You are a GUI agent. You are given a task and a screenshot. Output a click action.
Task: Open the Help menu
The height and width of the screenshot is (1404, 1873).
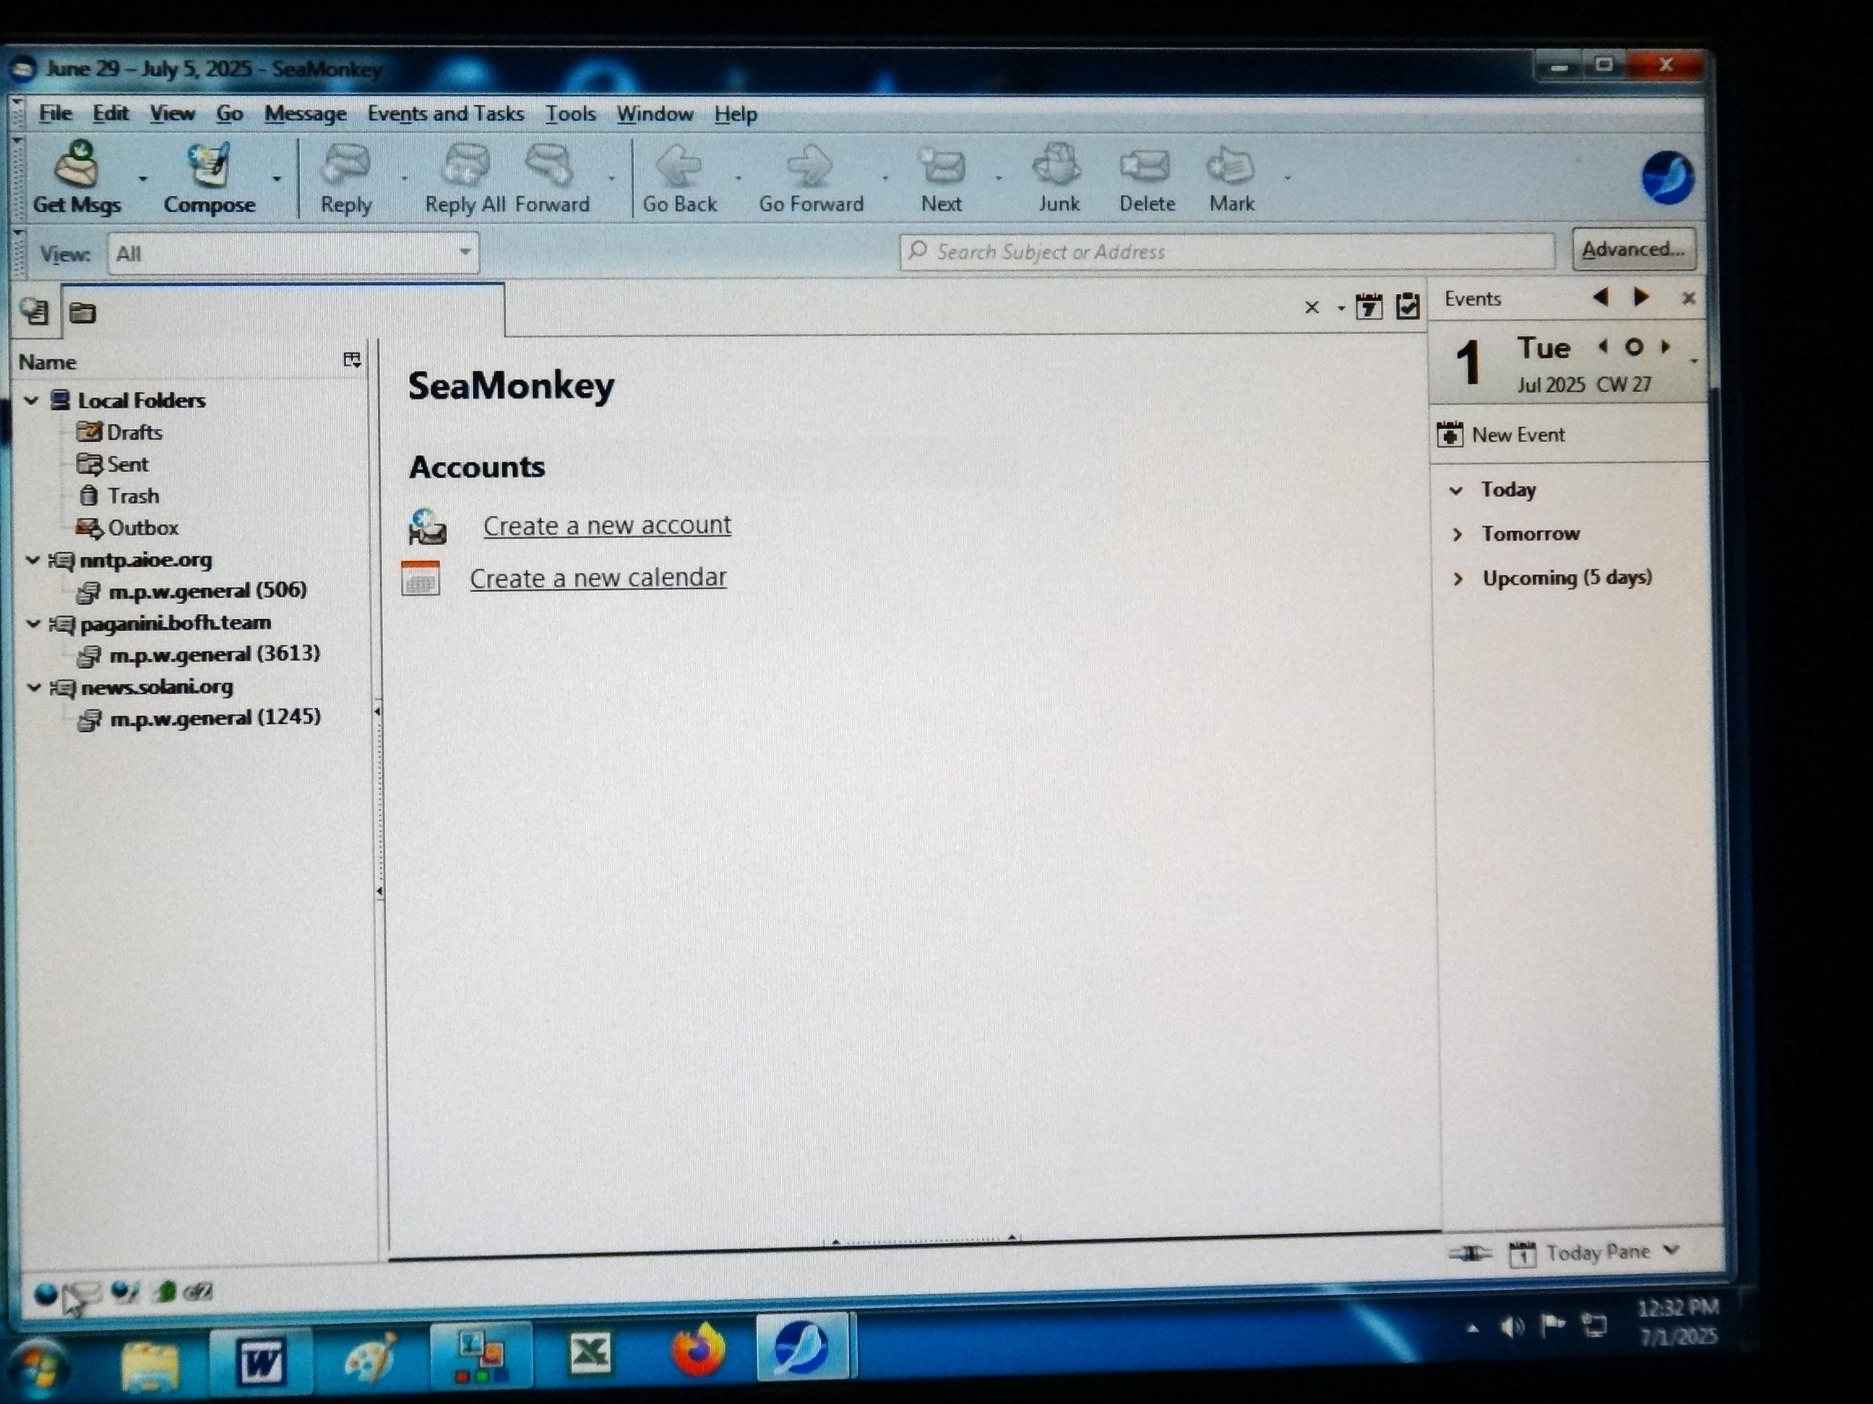(735, 114)
